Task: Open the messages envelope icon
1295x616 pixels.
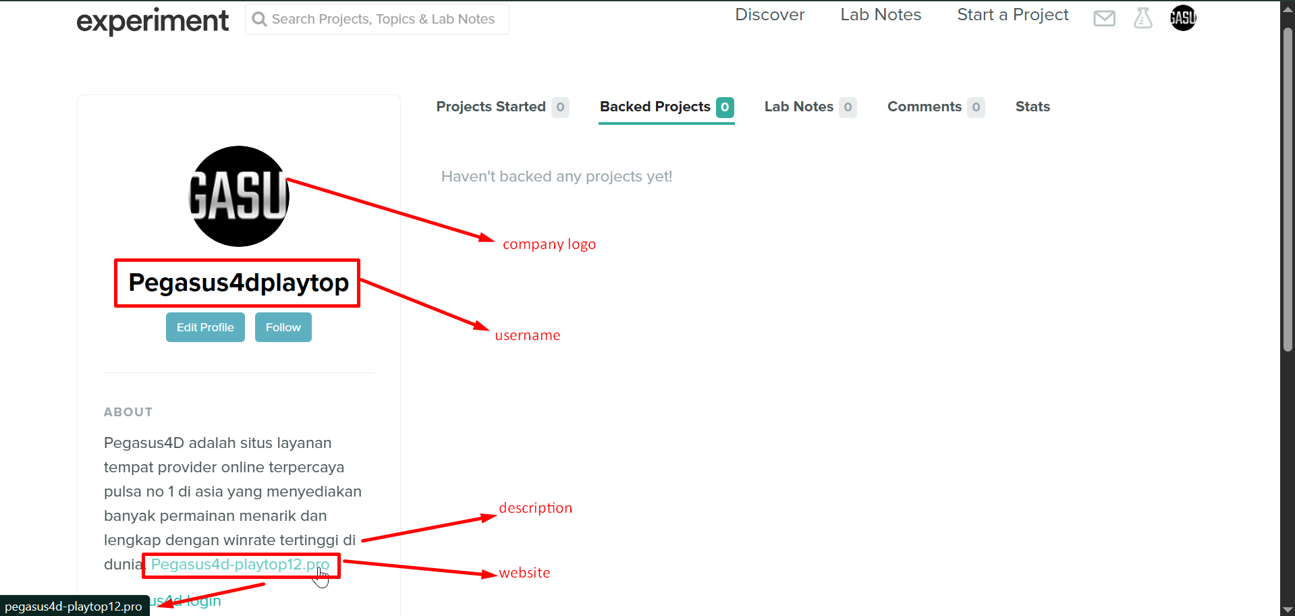Action: (1104, 18)
